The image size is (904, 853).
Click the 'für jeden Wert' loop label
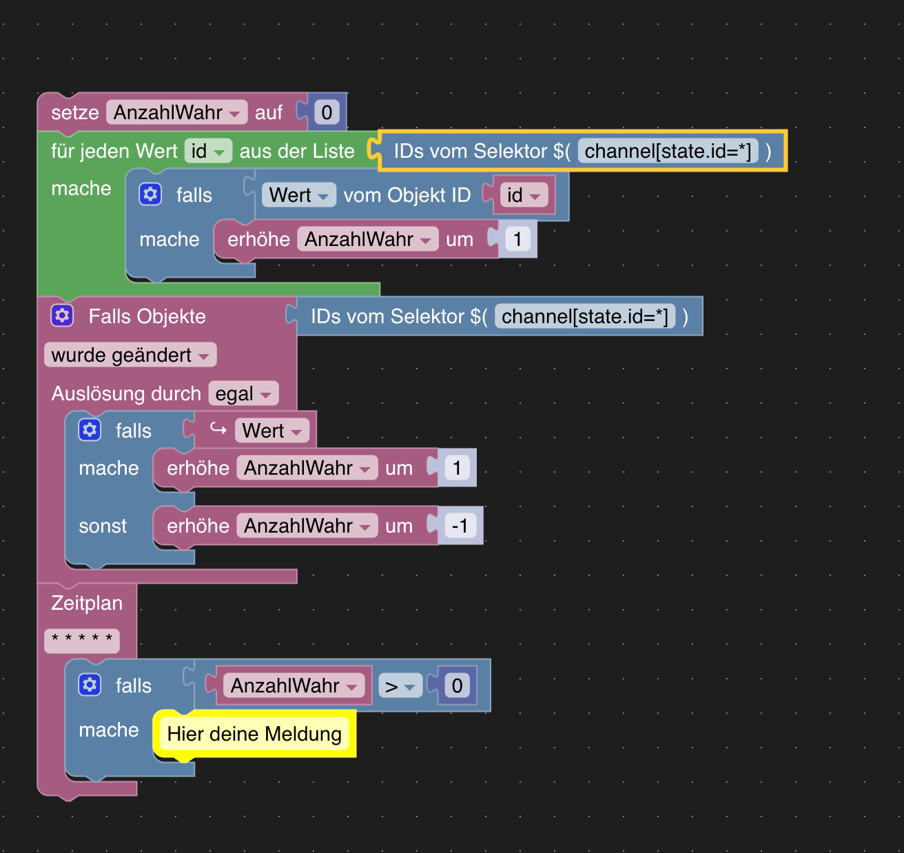click(114, 151)
